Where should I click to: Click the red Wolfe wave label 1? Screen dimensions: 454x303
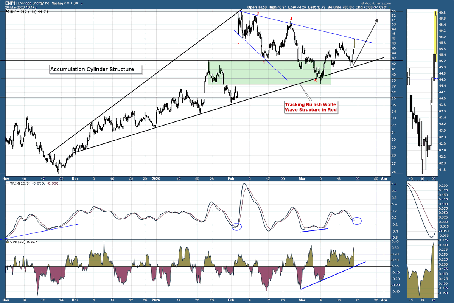(x=239, y=44)
